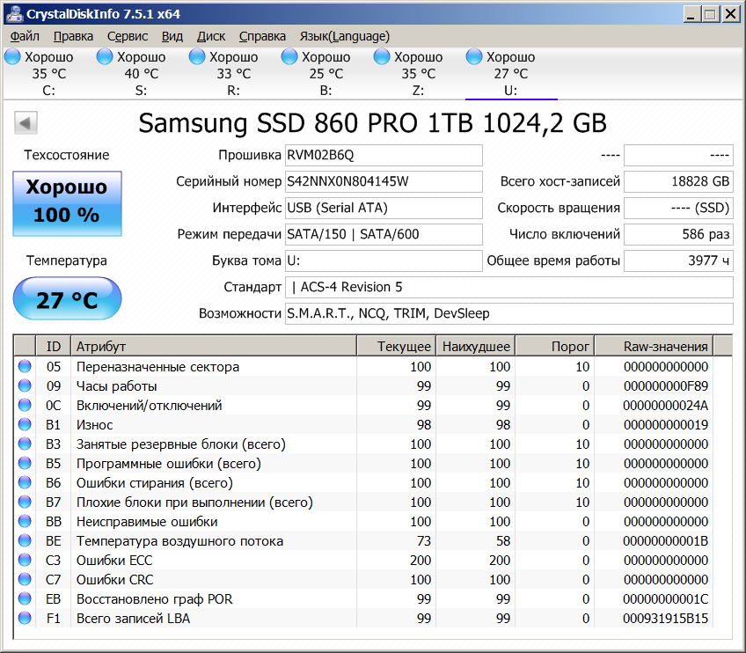Click the Порог column header

(x=555, y=346)
